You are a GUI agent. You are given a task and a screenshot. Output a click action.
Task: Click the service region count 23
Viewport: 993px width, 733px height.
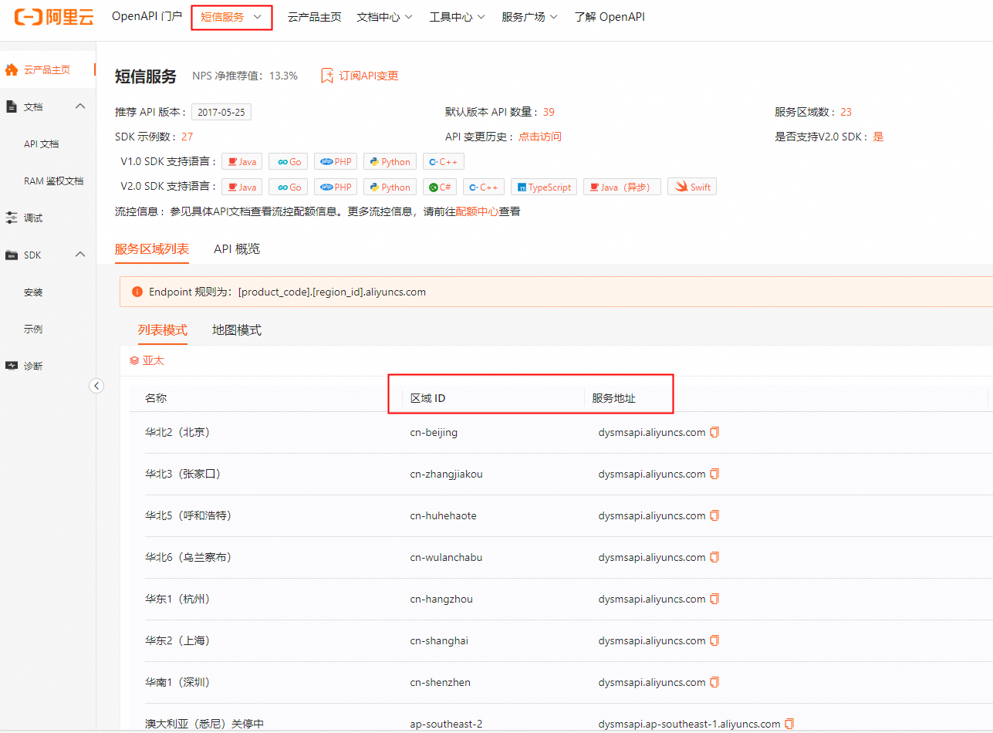tap(846, 112)
